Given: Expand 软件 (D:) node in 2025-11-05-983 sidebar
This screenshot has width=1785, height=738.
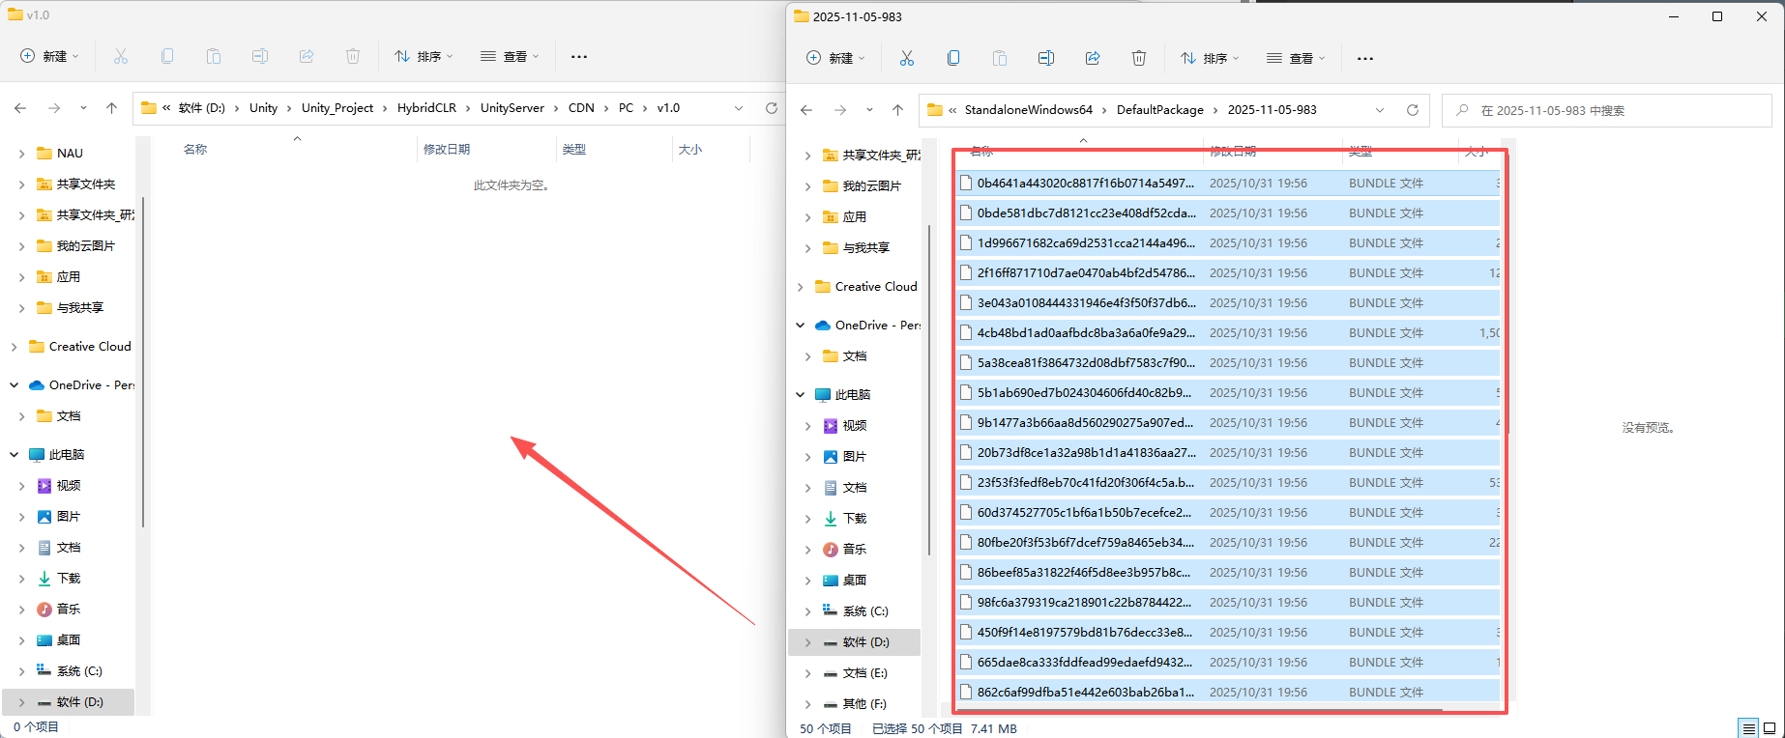Looking at the screenshot, I should [807, 641].
